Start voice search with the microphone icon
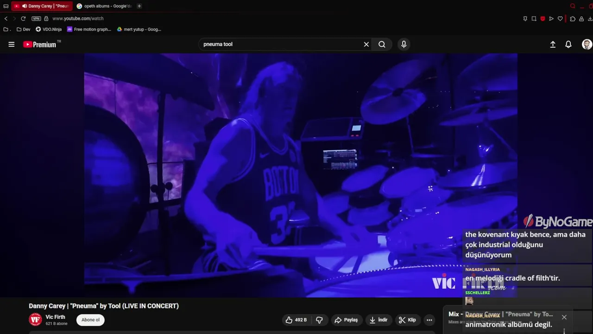Viewport: 593px width, 334px height. tap(404, 45)
